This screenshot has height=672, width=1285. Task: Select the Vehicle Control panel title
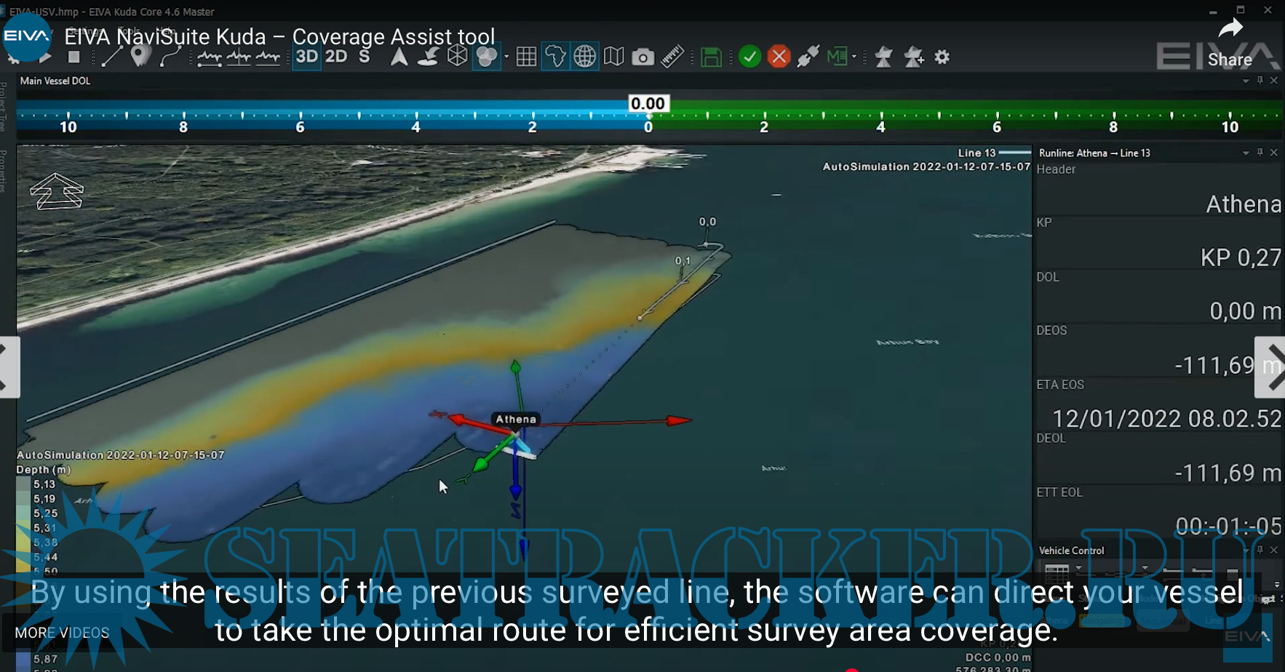1071,551
